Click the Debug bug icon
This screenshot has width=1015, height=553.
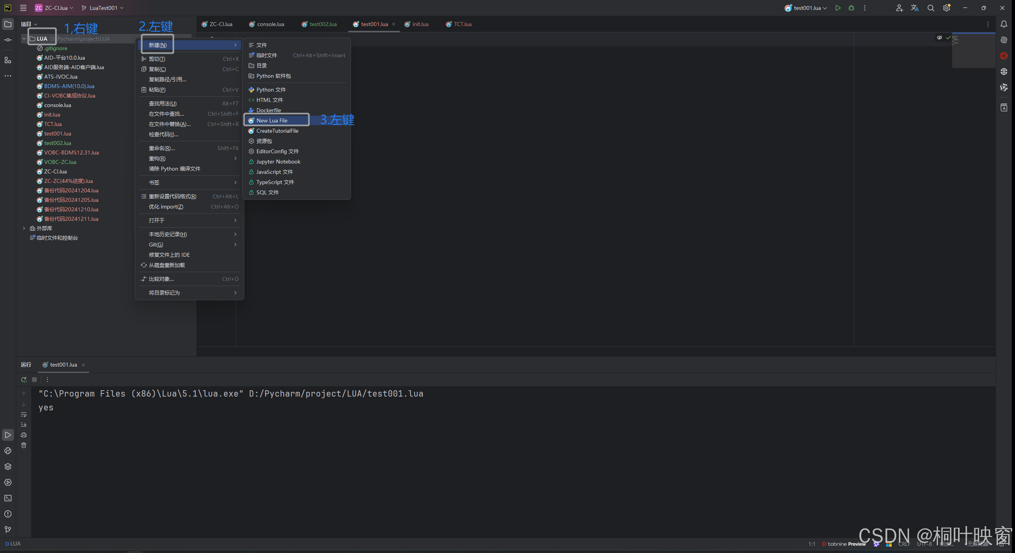pyautogui.click(x=851, y=8)
